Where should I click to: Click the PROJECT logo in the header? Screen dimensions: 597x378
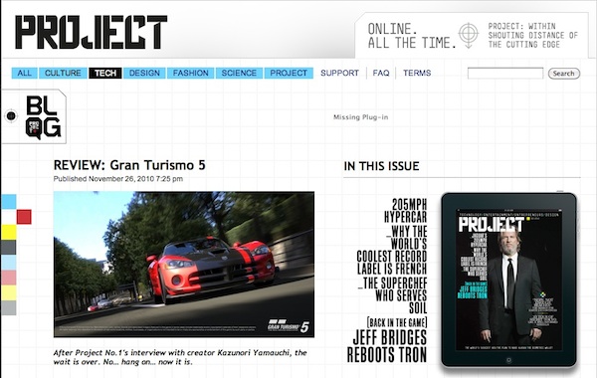(x=91, y=32)
